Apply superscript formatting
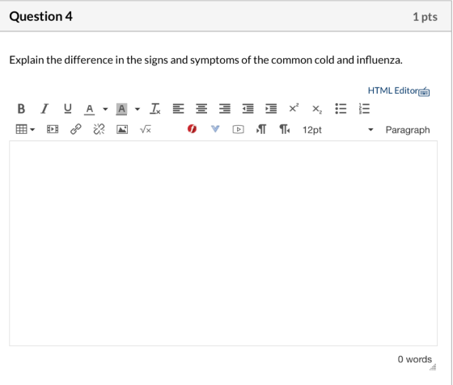Screen dimensions: 453x385 (x=294, y=108)
